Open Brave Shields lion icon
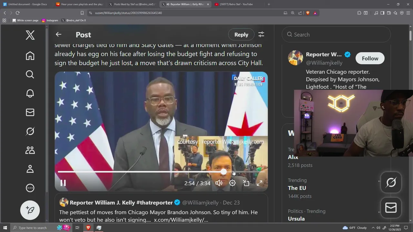Image resolution: width=413 pixels, height=232 pixels. (x=307, y=13)
